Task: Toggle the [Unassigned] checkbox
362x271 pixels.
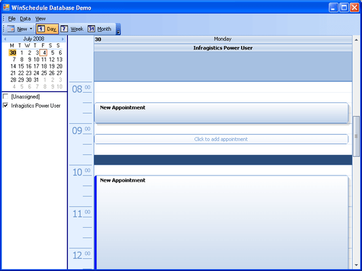Action: 5,96
